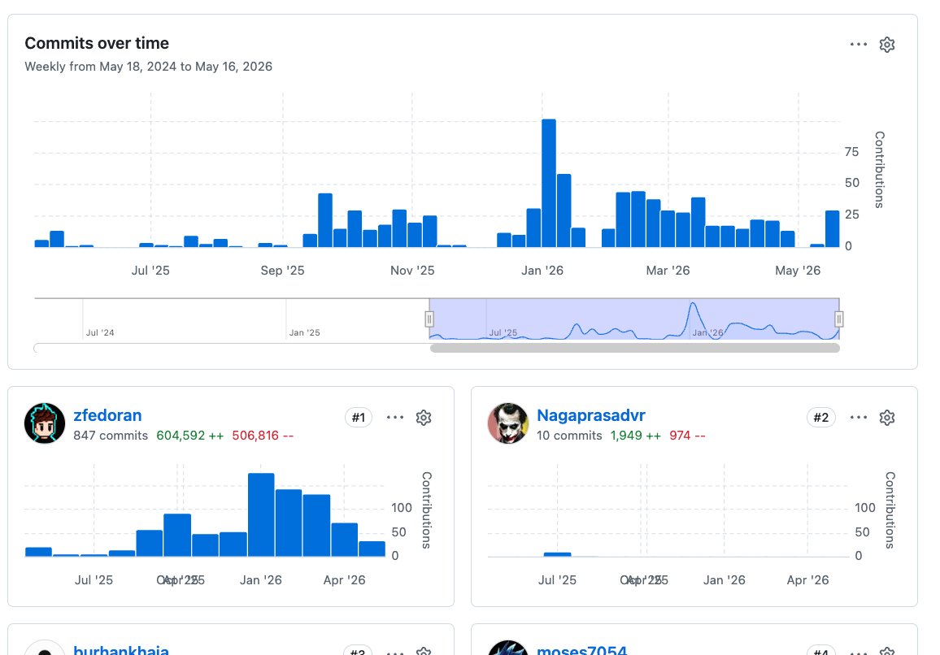
Task: Click right handle of timeline range selector
Action: (x=839, y=319)
